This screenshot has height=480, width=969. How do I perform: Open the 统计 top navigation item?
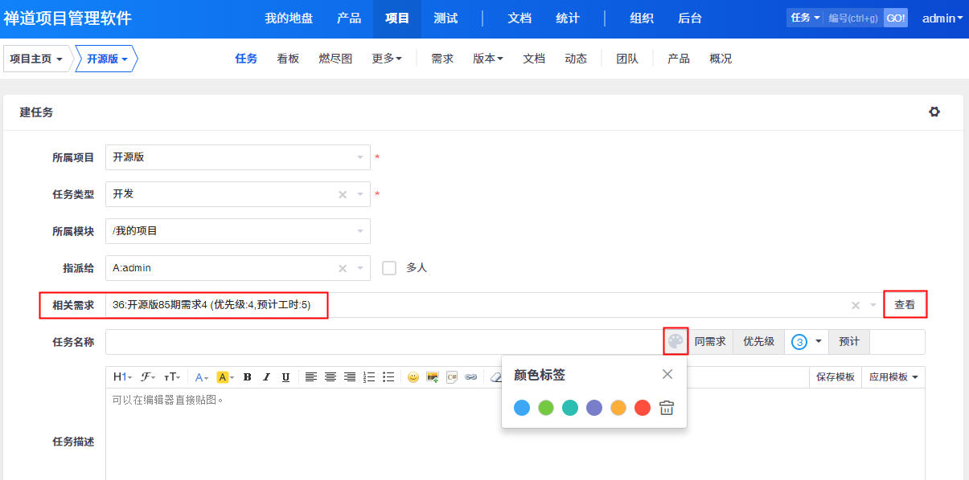pyautogui.click(x=568, y=18)
